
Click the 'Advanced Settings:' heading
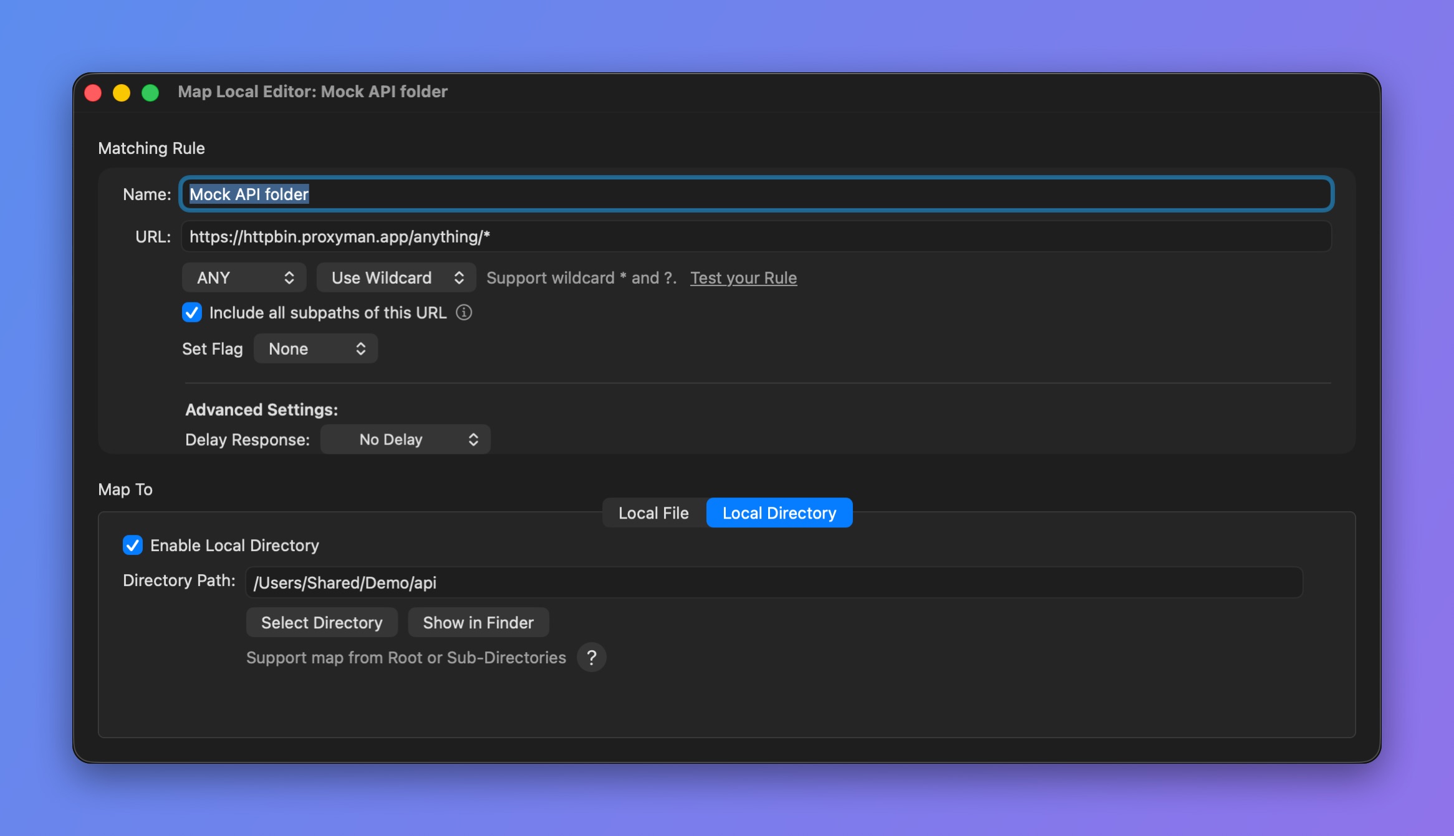(x=261, y=410)
